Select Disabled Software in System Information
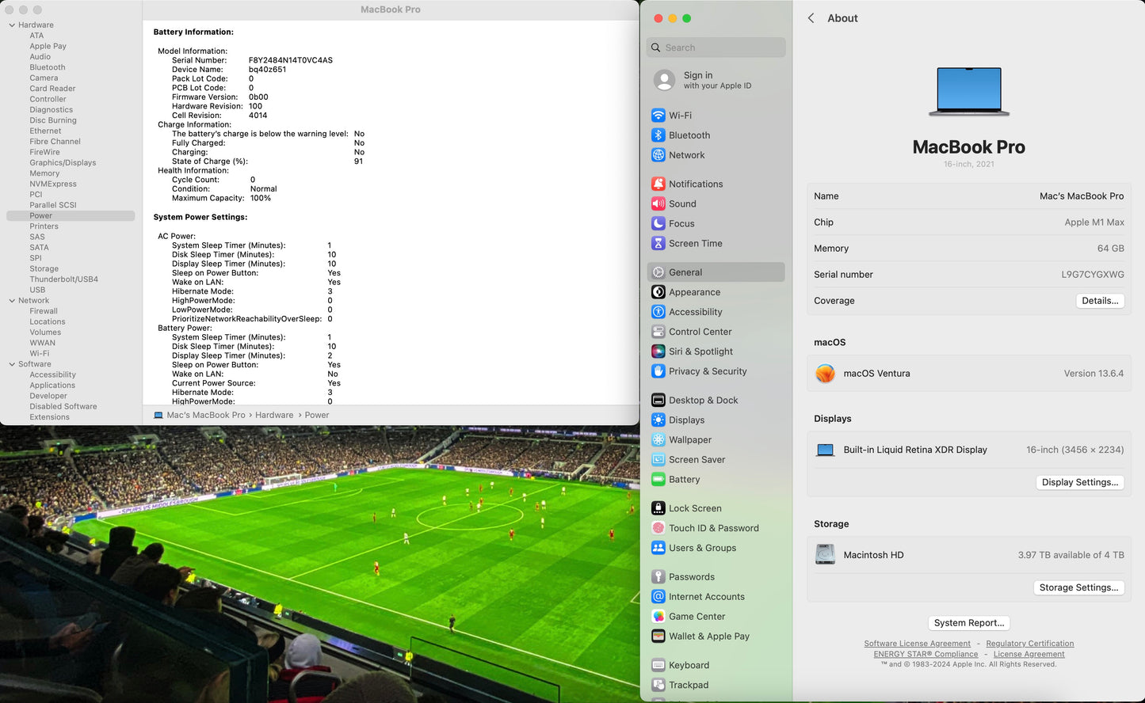 pyautogui.click(x=63, y=407)
